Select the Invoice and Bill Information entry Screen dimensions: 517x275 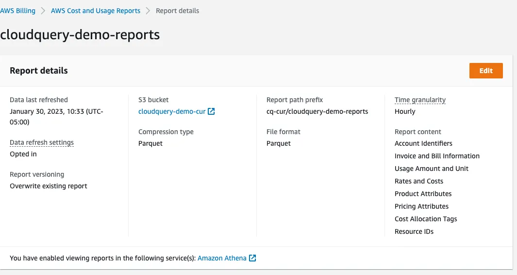tap(437, 156)
